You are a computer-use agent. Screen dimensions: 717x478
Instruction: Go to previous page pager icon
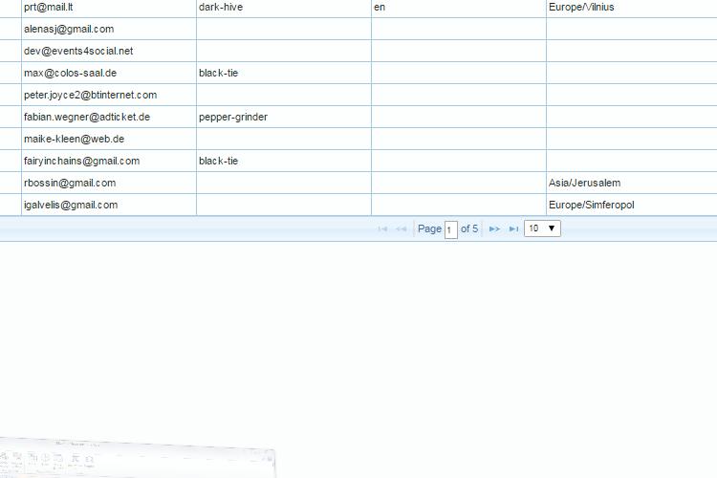pyautogui.click(x=401, y=228)
